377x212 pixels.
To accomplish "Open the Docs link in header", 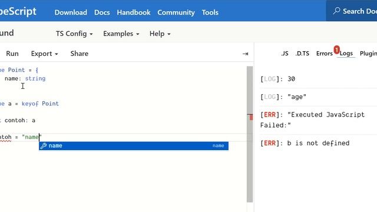I will [102, 12].
